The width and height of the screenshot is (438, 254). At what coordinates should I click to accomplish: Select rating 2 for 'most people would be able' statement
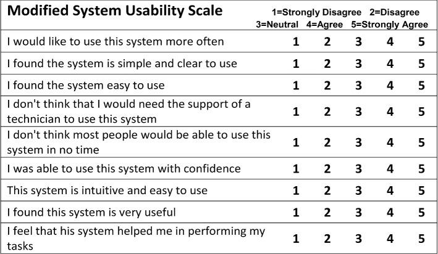327,142
